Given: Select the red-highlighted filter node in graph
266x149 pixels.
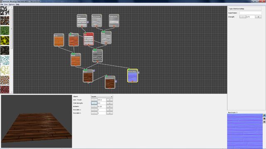Looking at the screenshot, I should tap(89, 39).
